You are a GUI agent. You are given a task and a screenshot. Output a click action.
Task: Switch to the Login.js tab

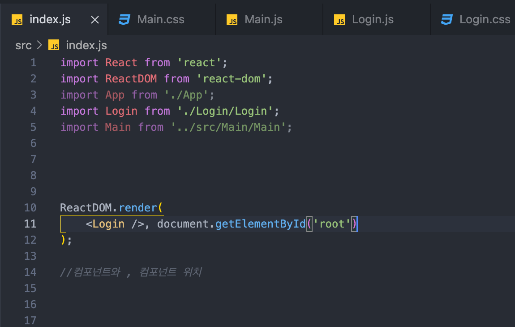click(376, 19)
